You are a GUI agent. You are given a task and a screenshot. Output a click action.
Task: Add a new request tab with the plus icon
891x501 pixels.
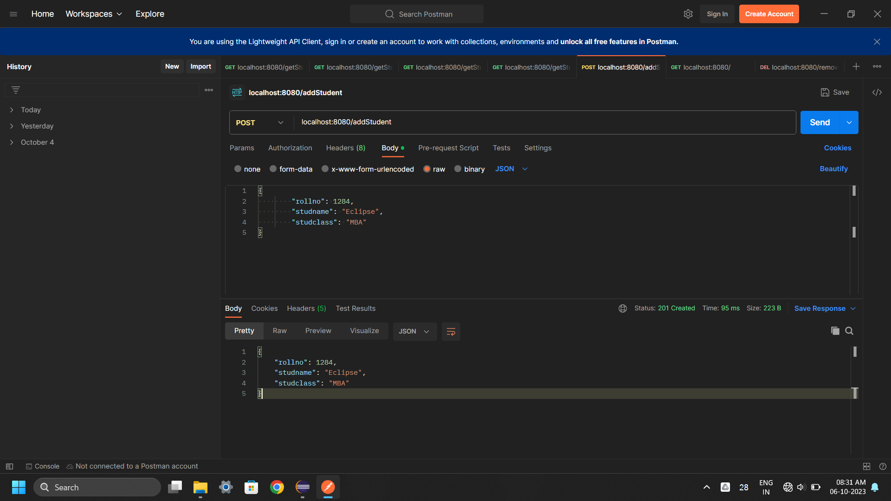pos(856,67)
